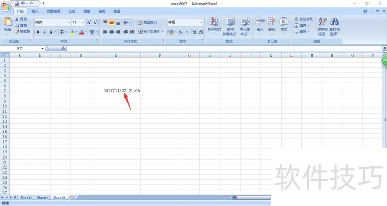Copy selection with 复制
The image size is (387, 206).
tap(21, 26)
